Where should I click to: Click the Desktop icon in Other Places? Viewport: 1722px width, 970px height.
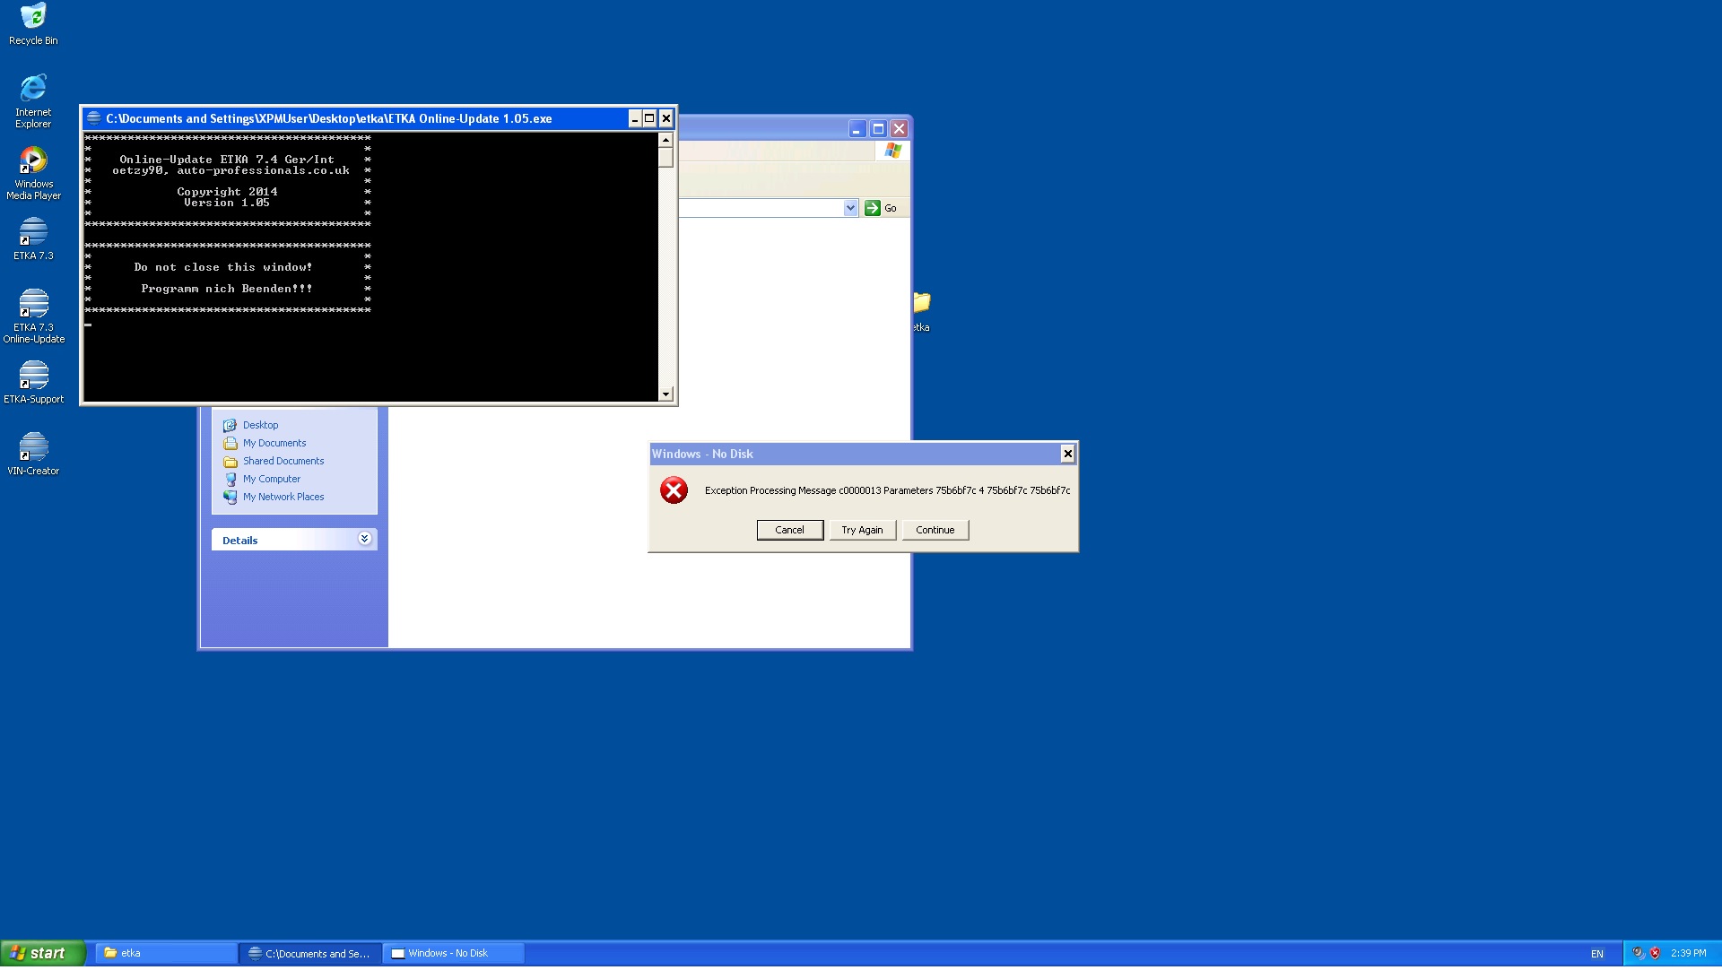pos(230,426)
